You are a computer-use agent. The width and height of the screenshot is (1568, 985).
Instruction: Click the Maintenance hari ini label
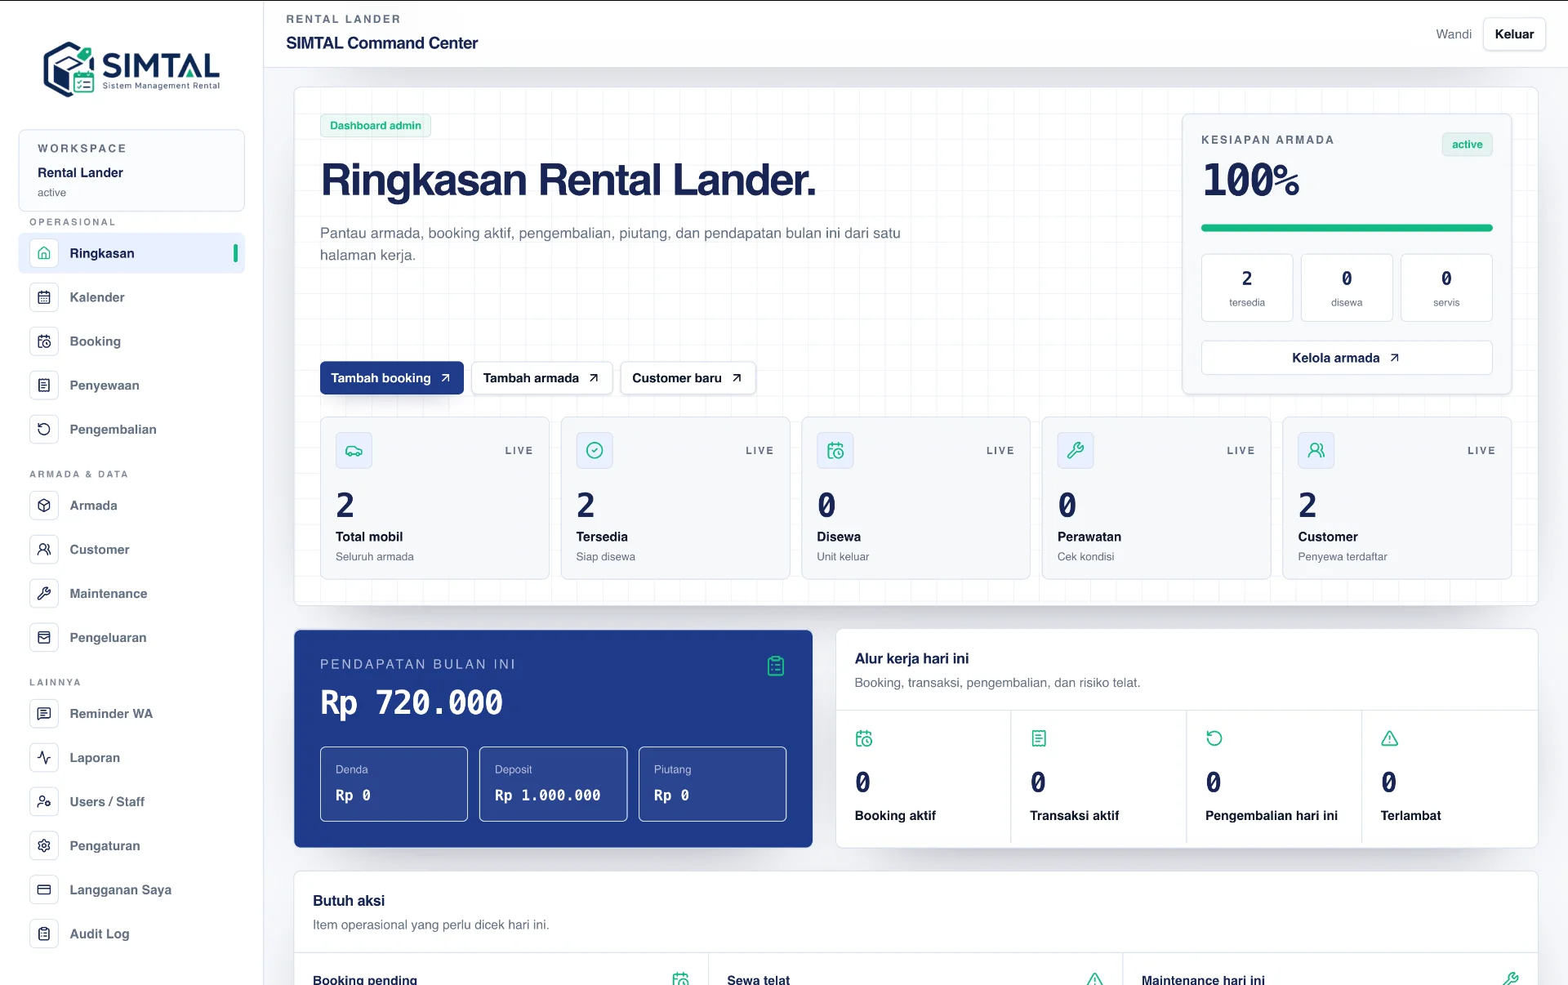1203,979
